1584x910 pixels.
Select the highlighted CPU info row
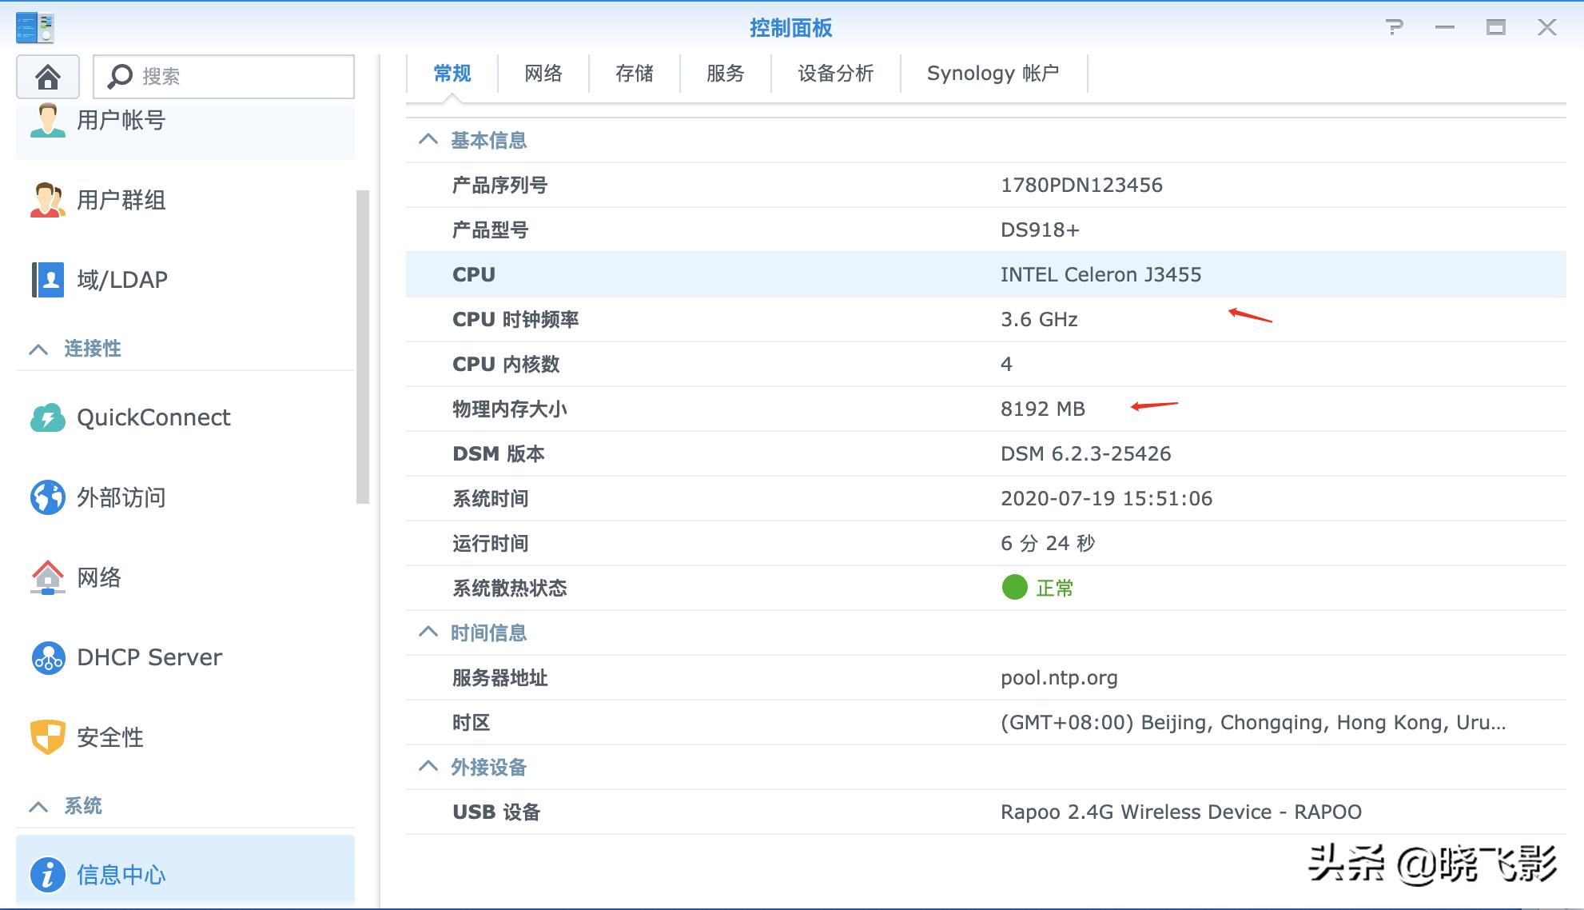(x=799, y=274)
